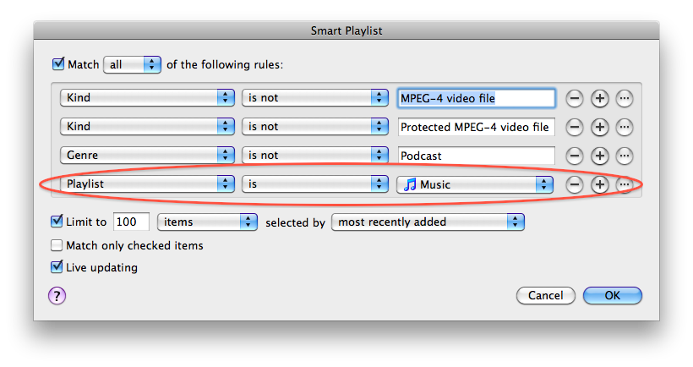Remove the MPEG-4 video file rule
This screenshot has width=693, height=367.
tap(575, 98)
